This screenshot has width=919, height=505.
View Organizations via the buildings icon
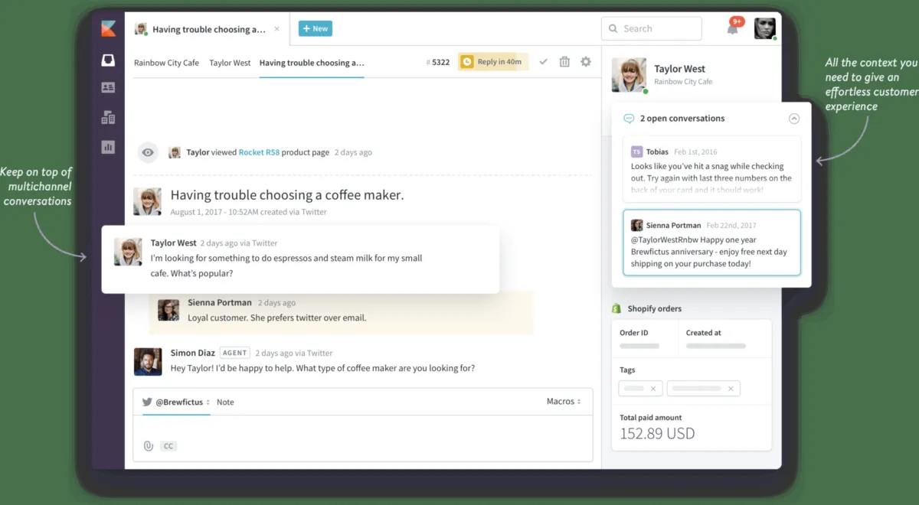pos(108,116)
